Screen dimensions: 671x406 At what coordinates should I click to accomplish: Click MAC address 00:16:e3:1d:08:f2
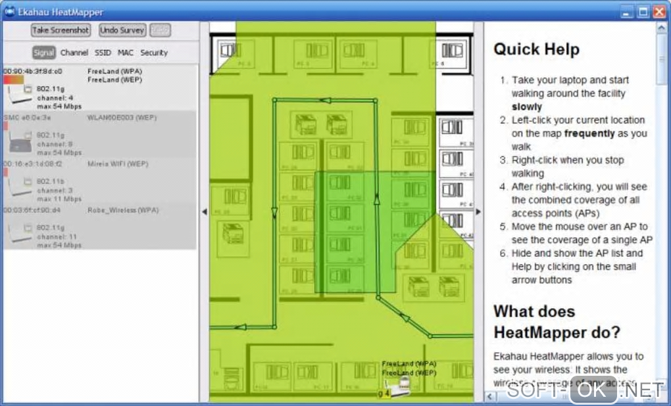[x=33, y=164]
